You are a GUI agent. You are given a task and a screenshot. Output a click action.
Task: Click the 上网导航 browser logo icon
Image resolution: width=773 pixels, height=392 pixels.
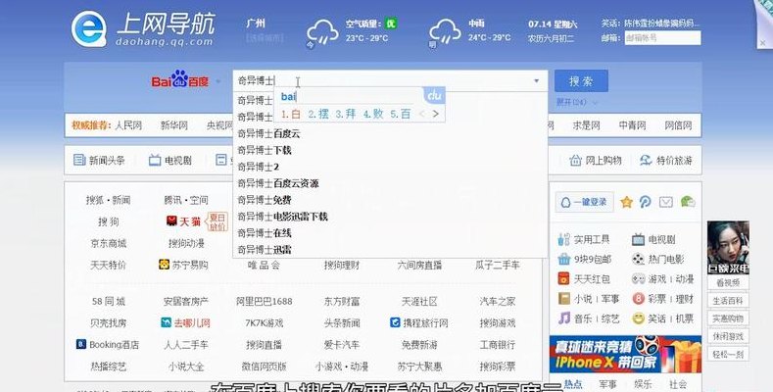pos(89,28)
